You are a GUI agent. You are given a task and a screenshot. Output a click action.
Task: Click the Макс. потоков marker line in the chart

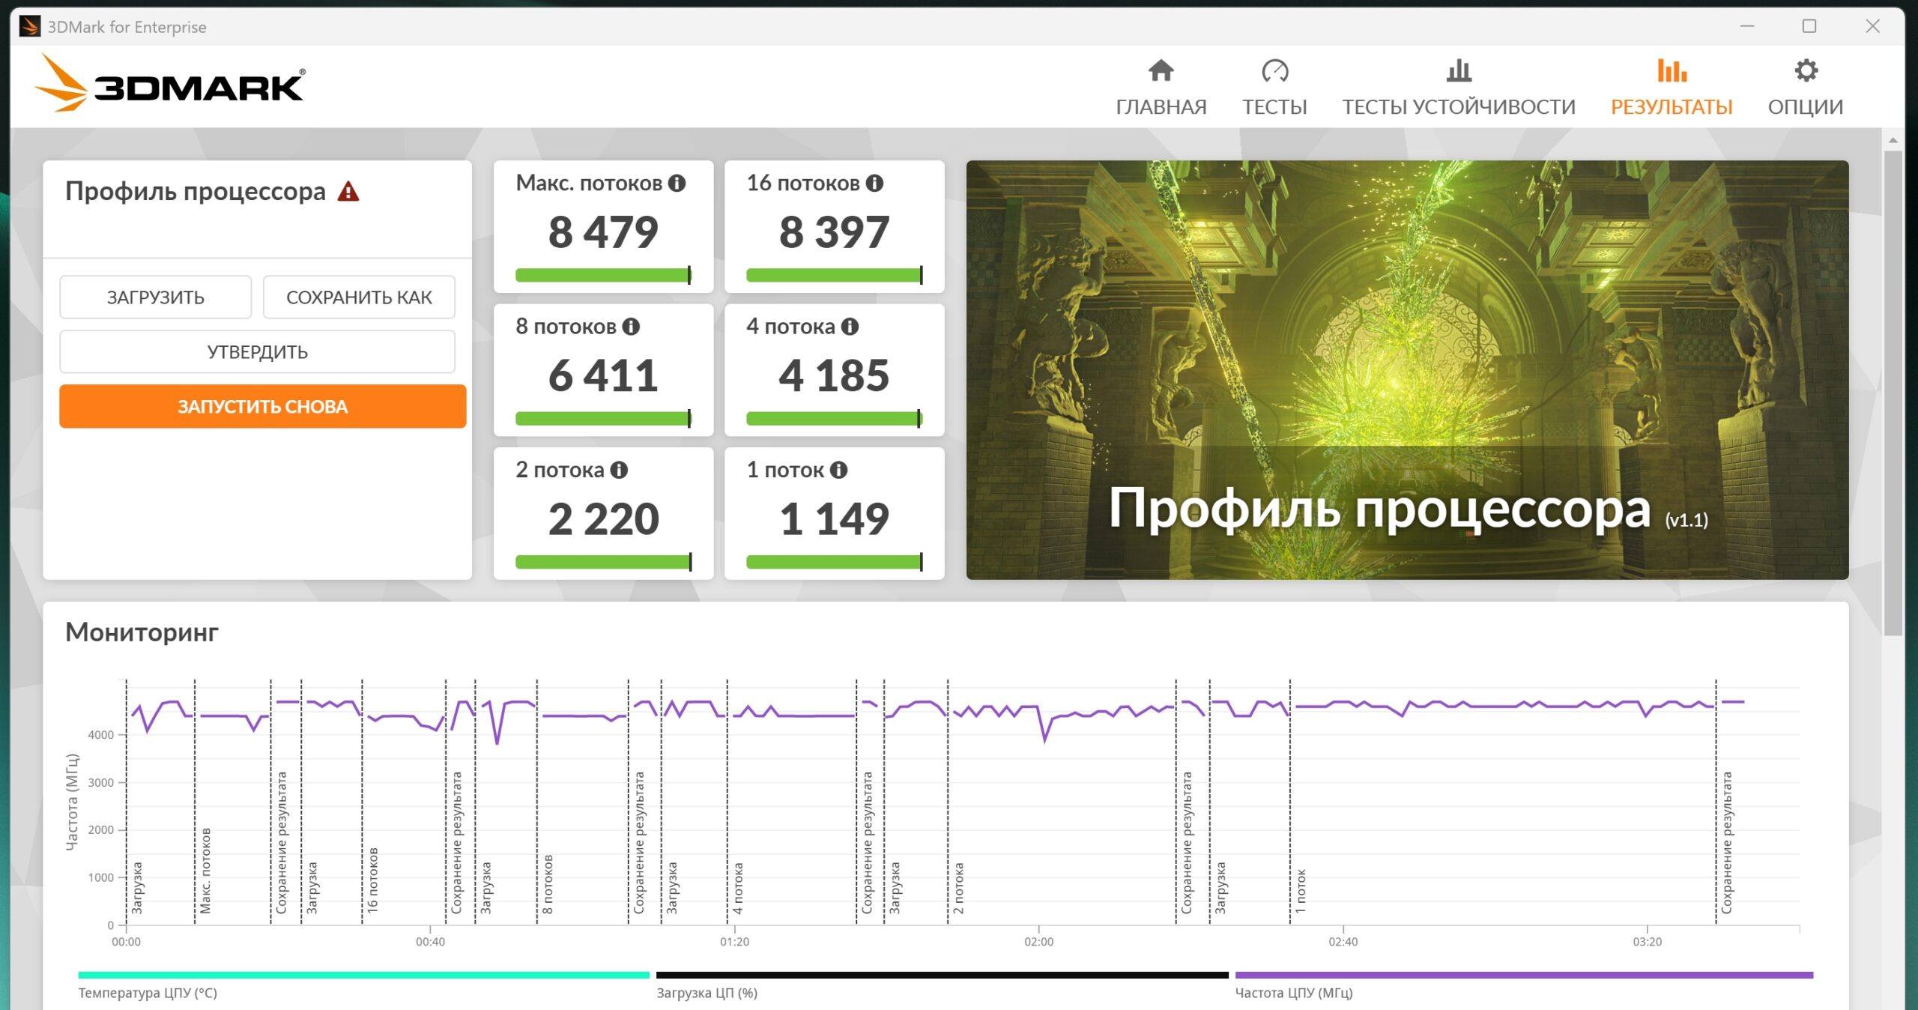point(195,802)
